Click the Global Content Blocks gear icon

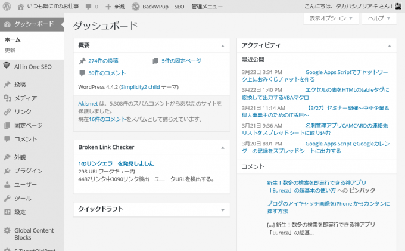tap(7, 230)
